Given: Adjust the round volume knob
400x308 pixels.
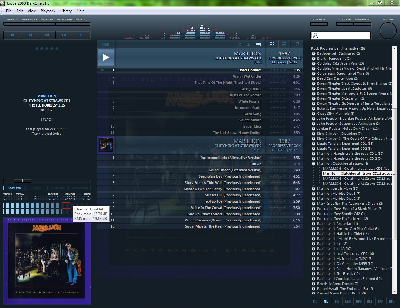Looking at the screenshot, I should point(388,31).
